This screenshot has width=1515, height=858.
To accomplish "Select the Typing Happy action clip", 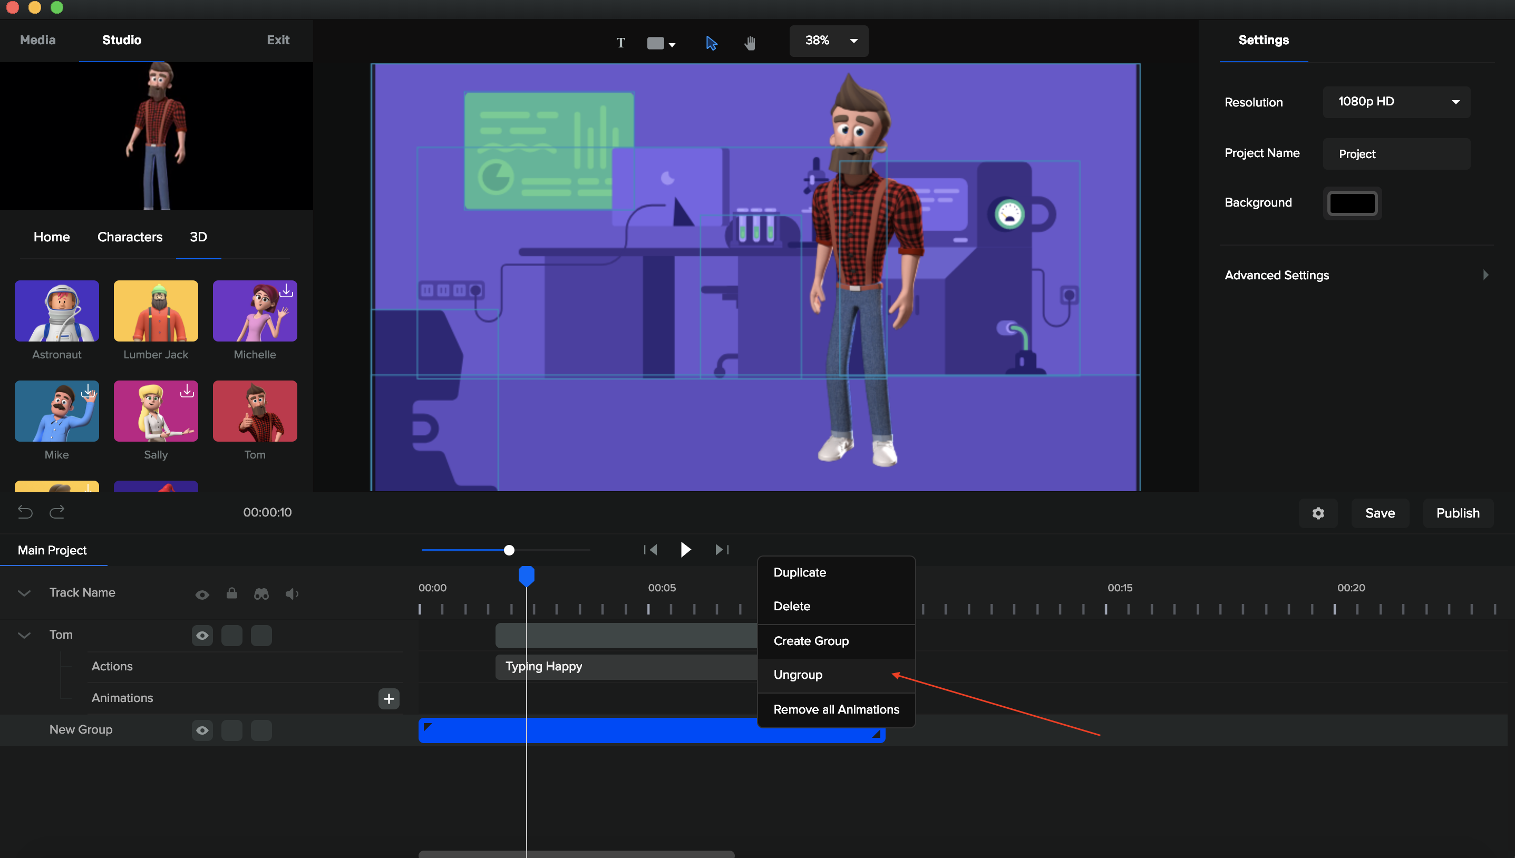I will (x=626, y=667).
